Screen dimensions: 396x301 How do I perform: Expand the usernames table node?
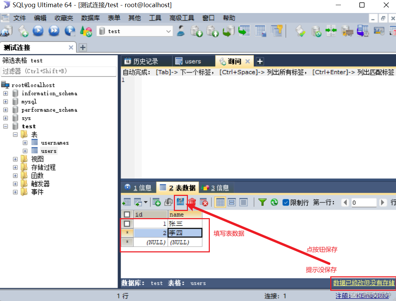click(25, 143)
